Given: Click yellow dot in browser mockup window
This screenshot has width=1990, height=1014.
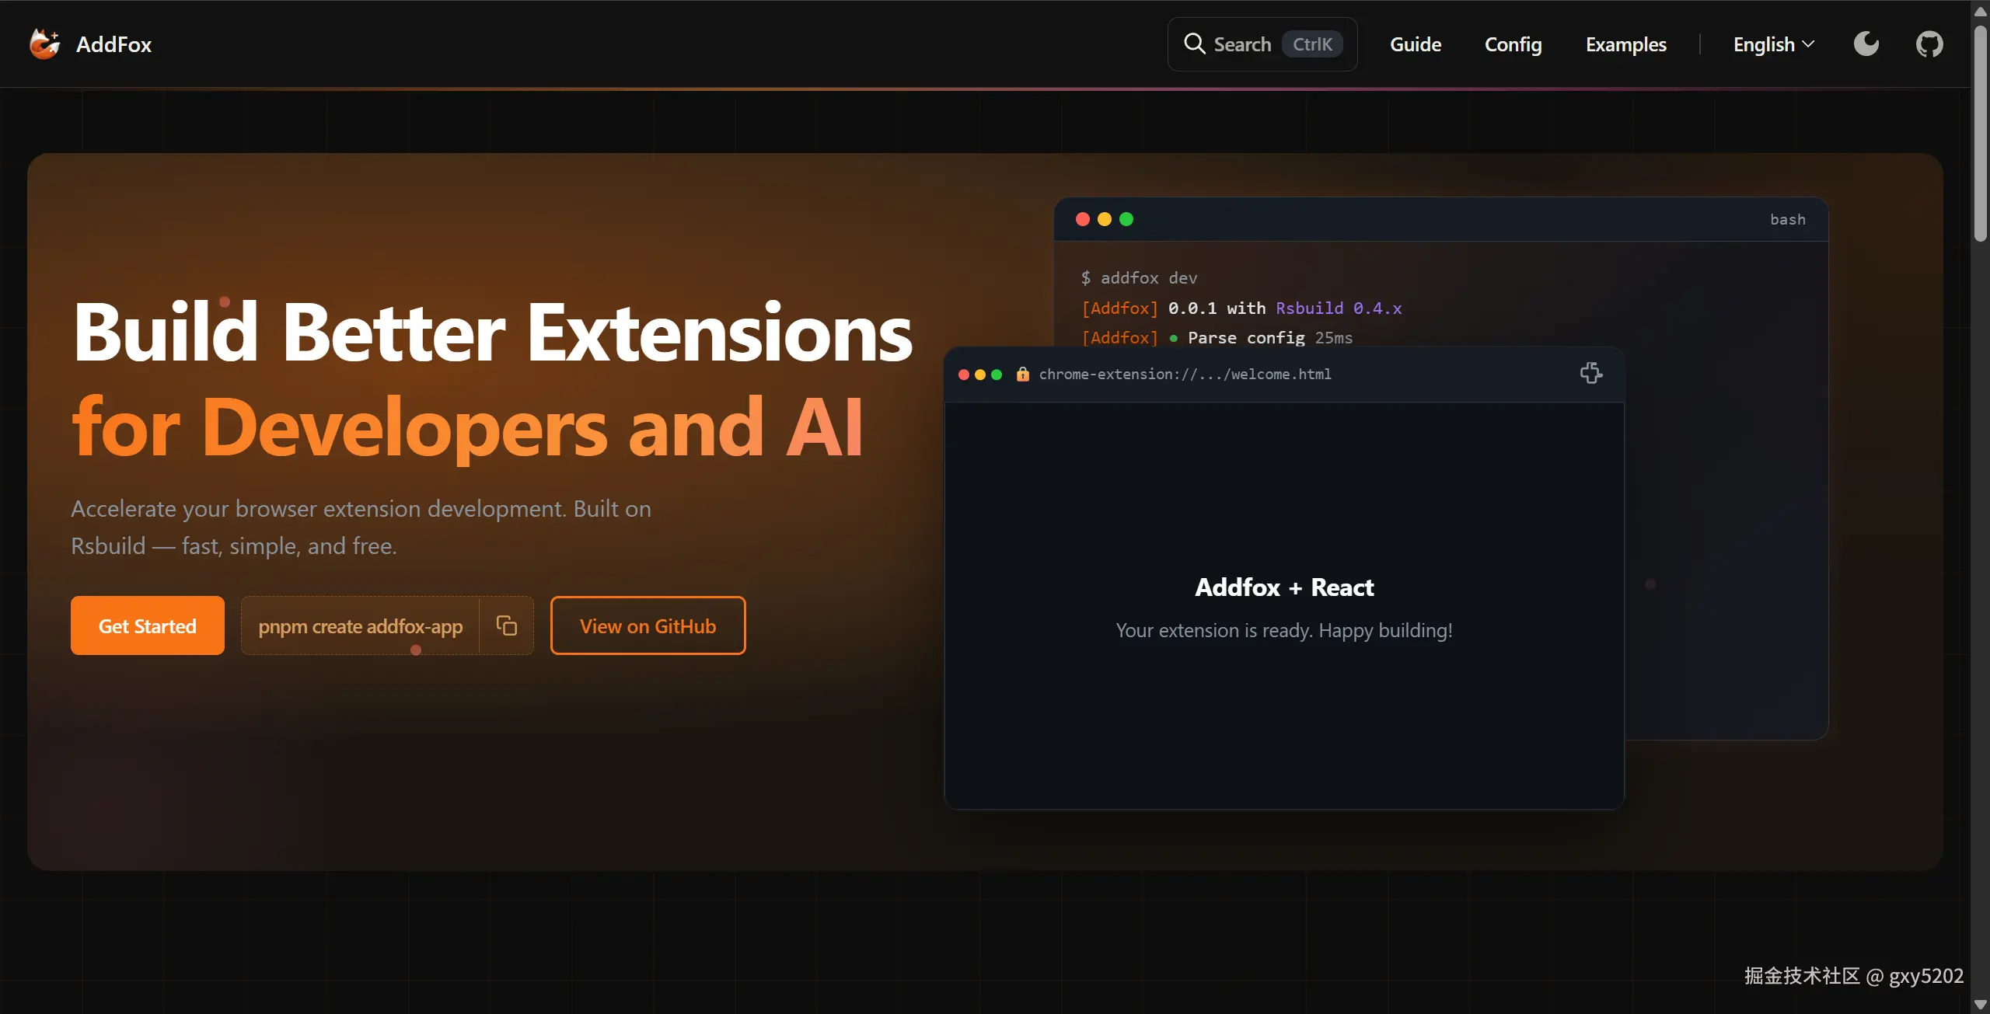Looking at the screenshot, I should pos(980,375).
